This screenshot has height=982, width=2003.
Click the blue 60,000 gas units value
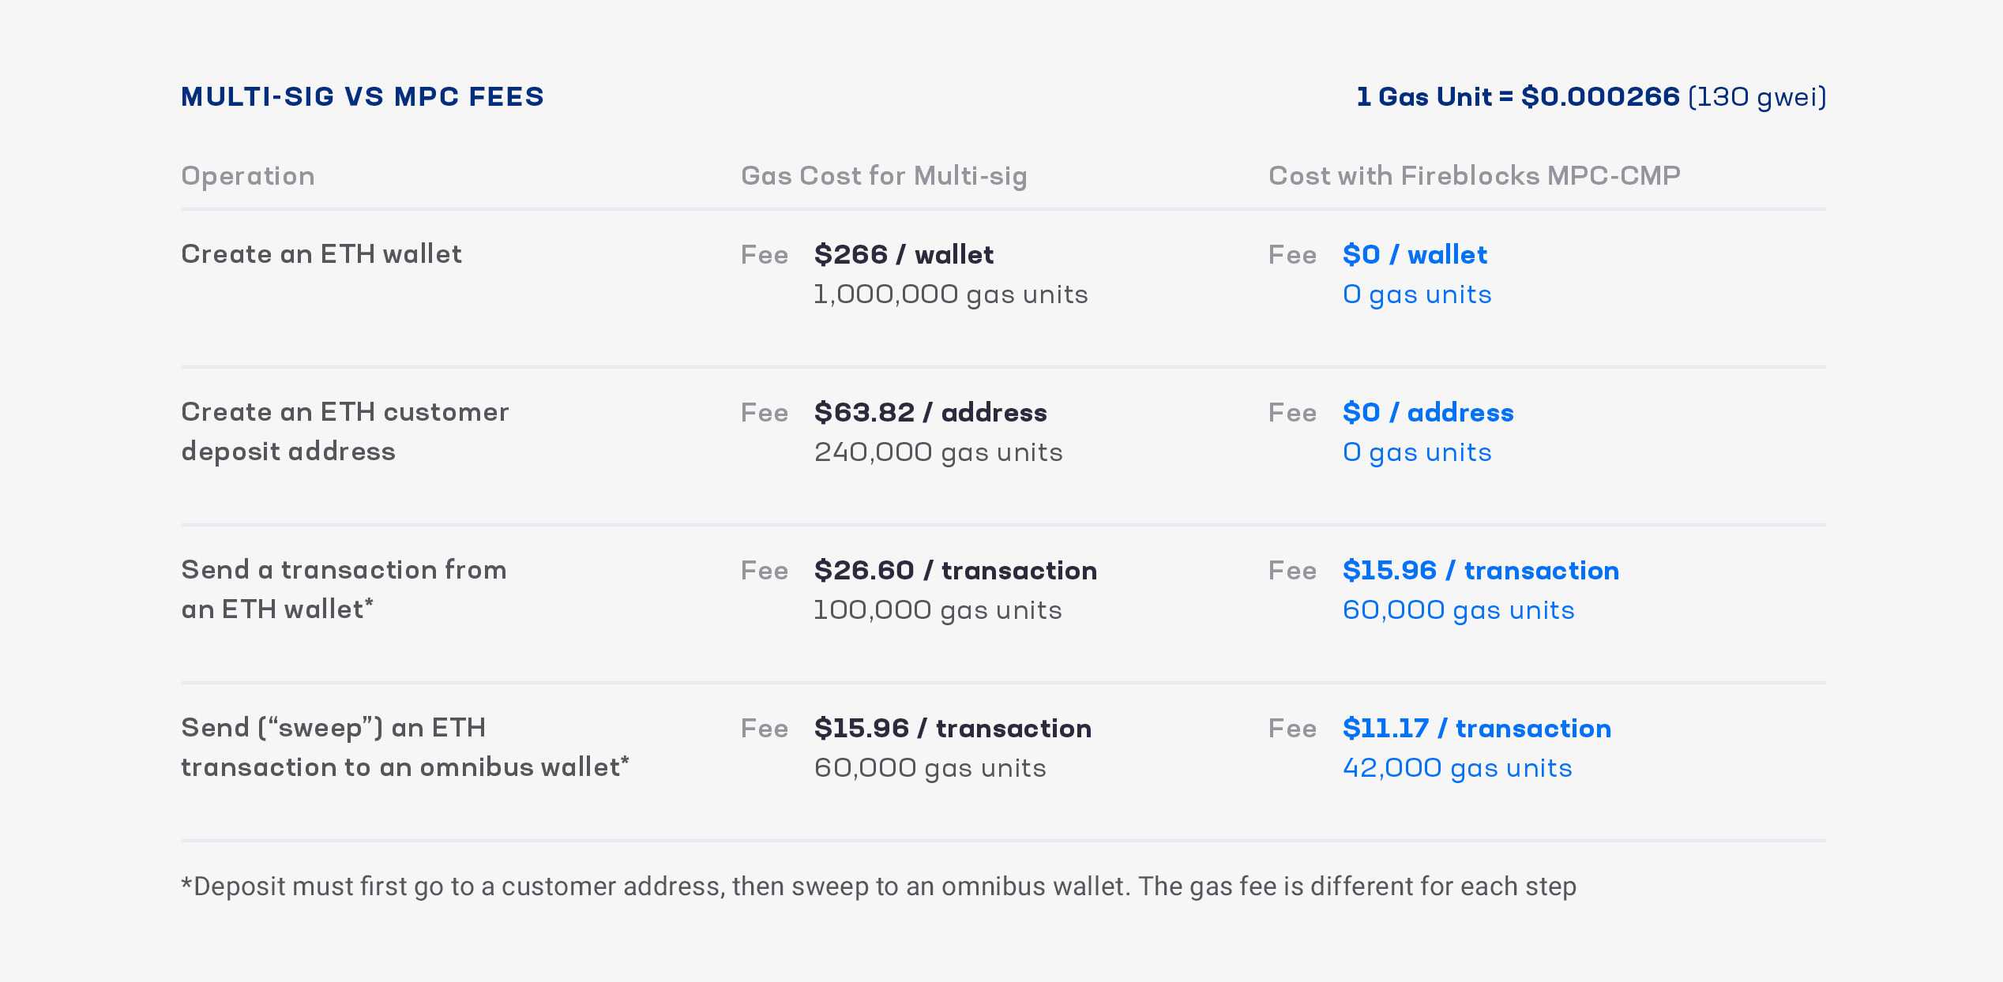click(x=1458, y=610)
